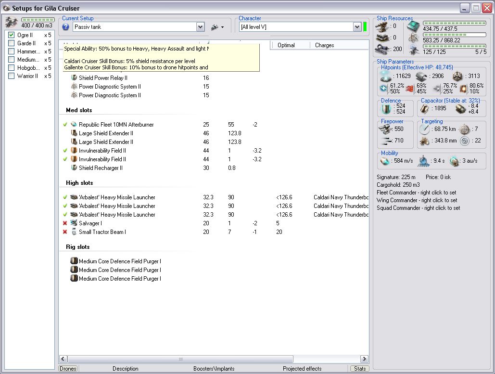Viewport: 495px width, 374px height.
Task: Toggle Republic Fleet 10MN Afterburner active state
Action: click(x=65, y=125)
